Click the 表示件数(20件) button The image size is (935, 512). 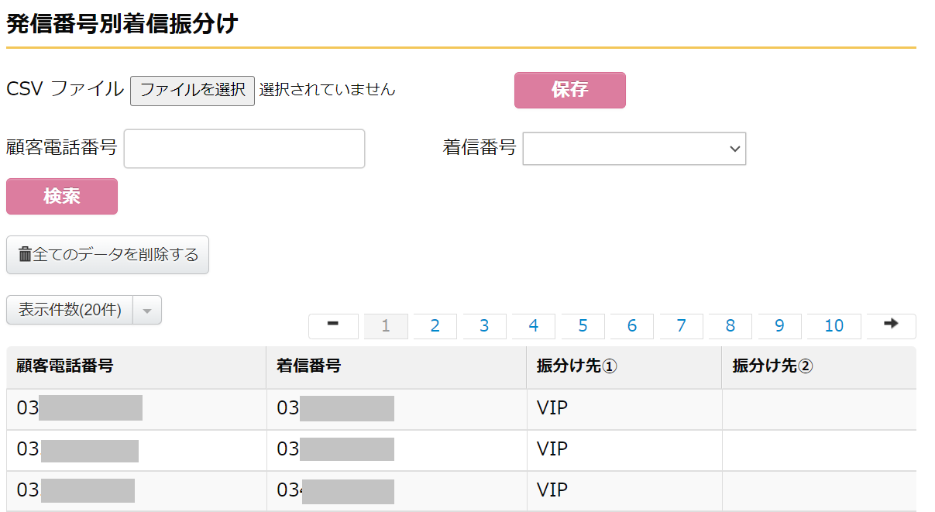click(70, 310)
